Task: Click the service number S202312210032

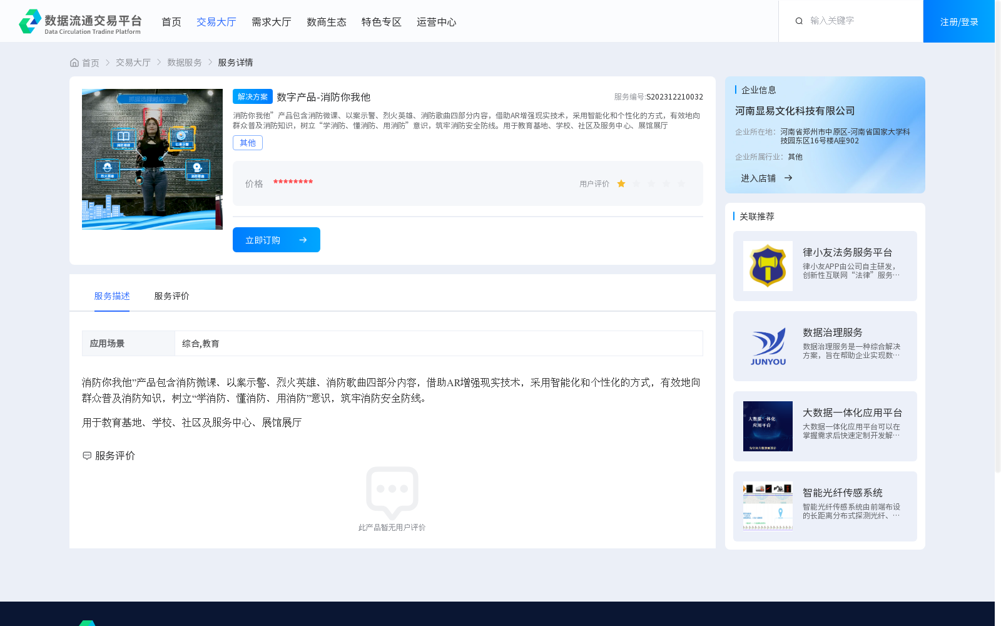Action: click(x=674, y=97)
